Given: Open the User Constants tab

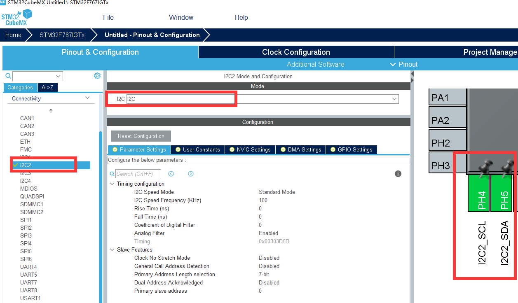Looking at the screenshot, I should [198, 149].
